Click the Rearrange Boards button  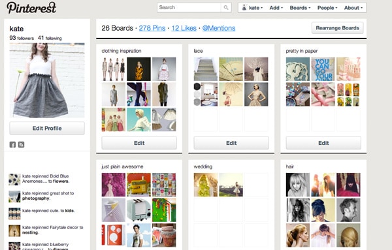coord(337,28)
